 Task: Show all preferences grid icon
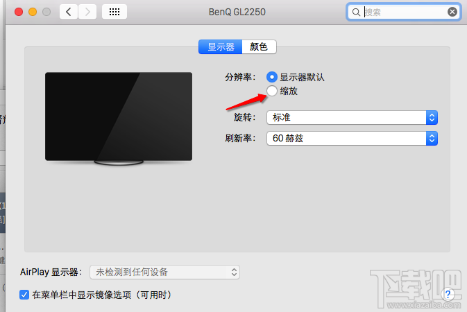[x=114, y=12]
